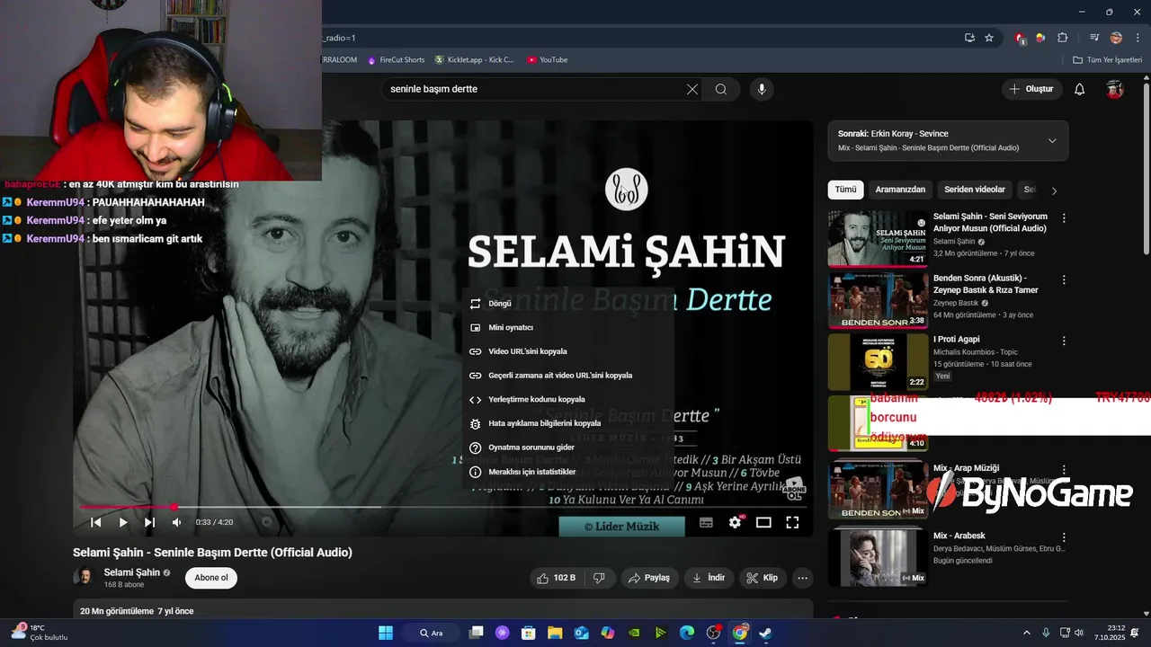Viewport: 1151px width, 647px height.
Task: Open the Kicklet.app bookmark
Action: click(474, 60)
